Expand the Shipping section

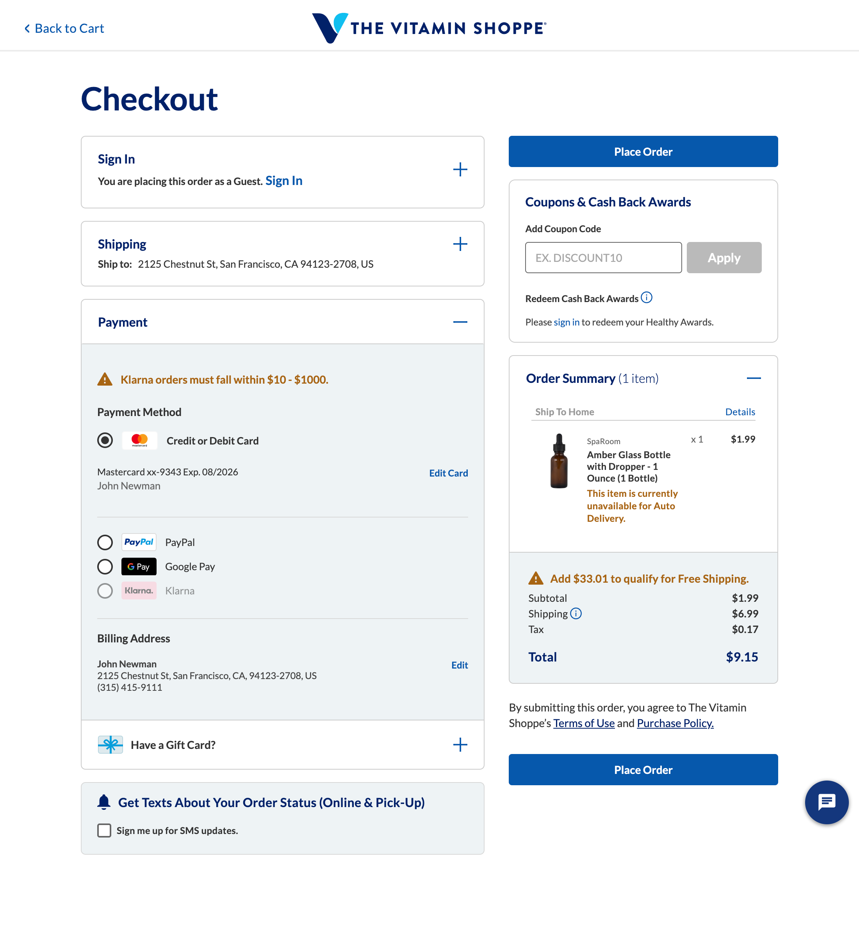point(460,244)
